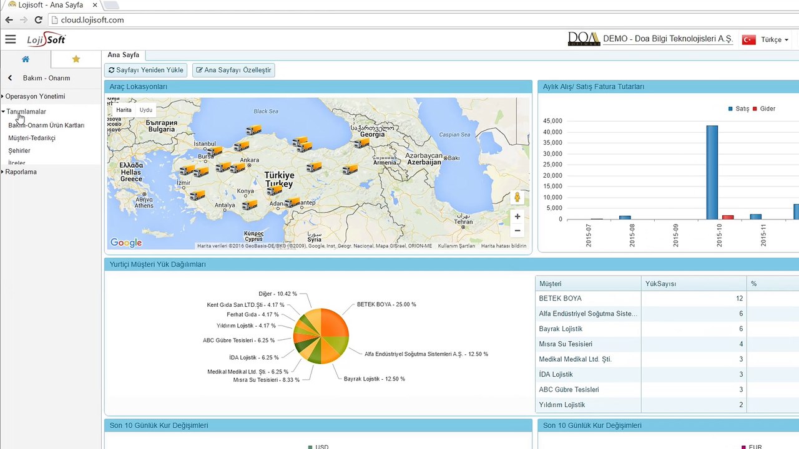Open a new browser tab
The height and width of the screenshot is (449, 799).
[x=110, y=5]
